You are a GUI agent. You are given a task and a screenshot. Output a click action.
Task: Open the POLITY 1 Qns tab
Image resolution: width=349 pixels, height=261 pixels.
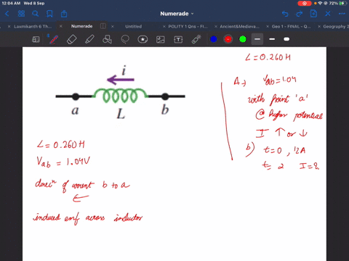tap(188, 26)
